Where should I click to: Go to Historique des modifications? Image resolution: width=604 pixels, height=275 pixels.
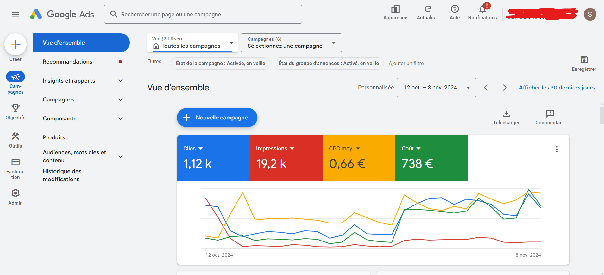point(62,175)
